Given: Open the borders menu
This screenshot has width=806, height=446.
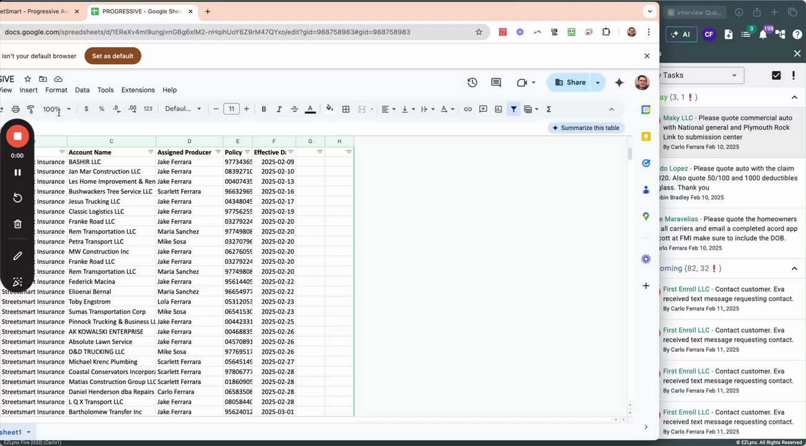Looking at the screenshot, I should (x=346, y=109).
